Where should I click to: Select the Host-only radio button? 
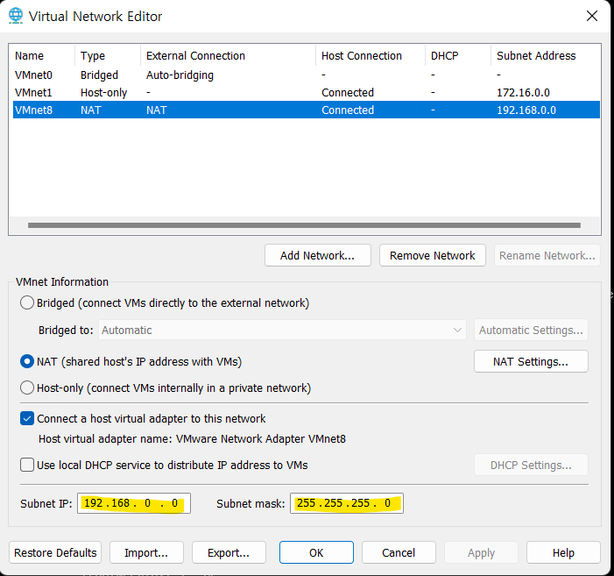27,388
